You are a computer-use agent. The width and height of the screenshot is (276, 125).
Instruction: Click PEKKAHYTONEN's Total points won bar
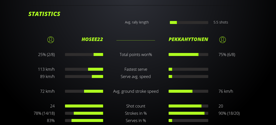pyautogui.click(x=188, y=54)
